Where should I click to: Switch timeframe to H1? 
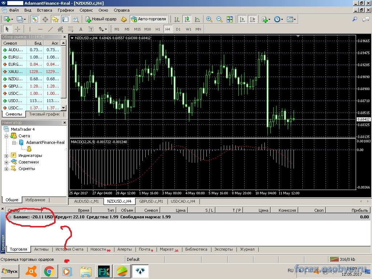click(x=158, y=29)
